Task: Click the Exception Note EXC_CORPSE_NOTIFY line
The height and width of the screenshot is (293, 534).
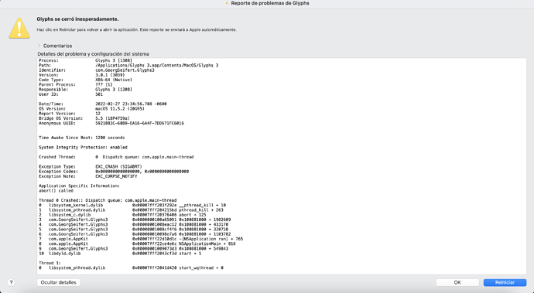Action: pos(88,176)
